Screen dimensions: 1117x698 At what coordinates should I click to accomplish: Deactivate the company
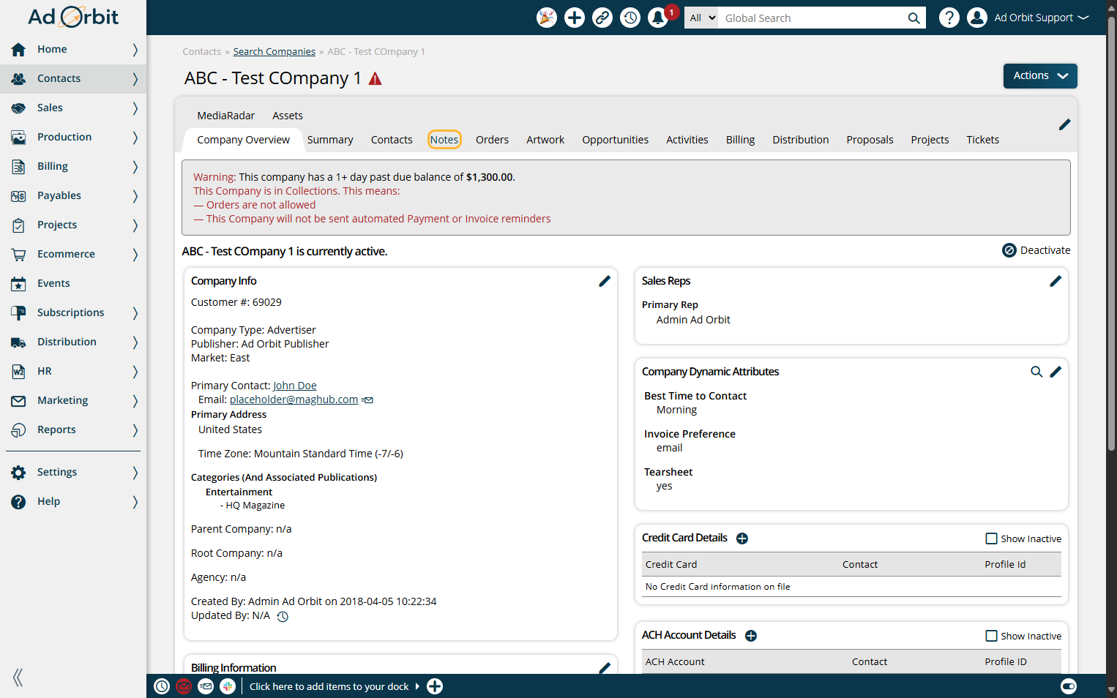pyautogui.click(x=1036, y=250)
